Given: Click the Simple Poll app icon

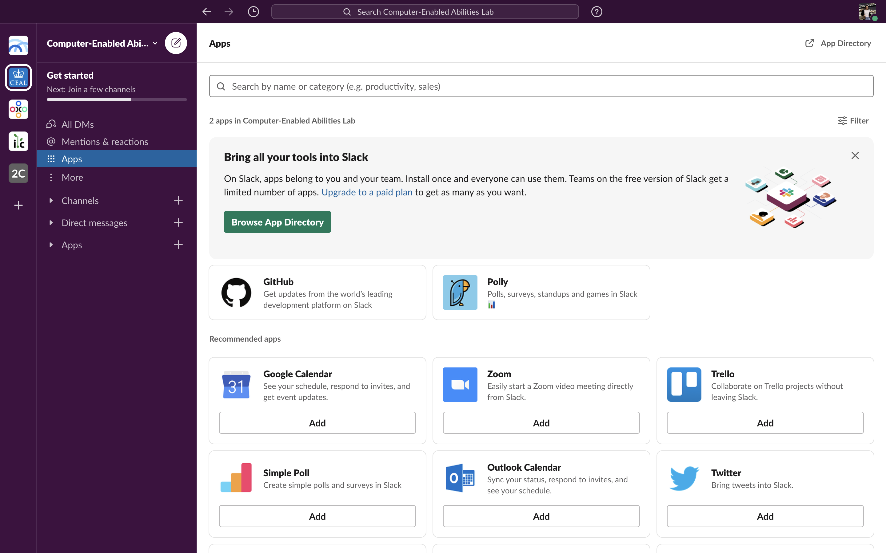Looking at the screenshot, I should (236, 478).
